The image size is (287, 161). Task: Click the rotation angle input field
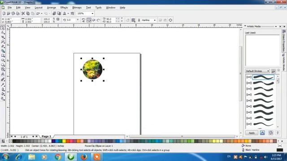pyautogui.click(x=71, y=20)
